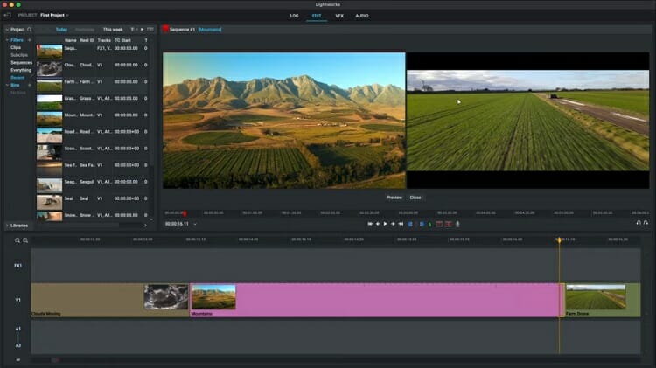Zoom out on the timeline

tap(25, 240)
